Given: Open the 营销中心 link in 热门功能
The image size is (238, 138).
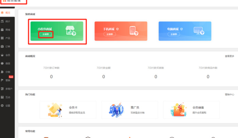Looking at the screenshot, I should 230,95.
